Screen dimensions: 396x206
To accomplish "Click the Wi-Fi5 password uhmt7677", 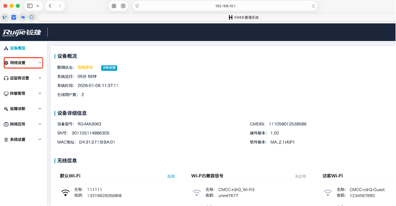I will pos(228,196).
